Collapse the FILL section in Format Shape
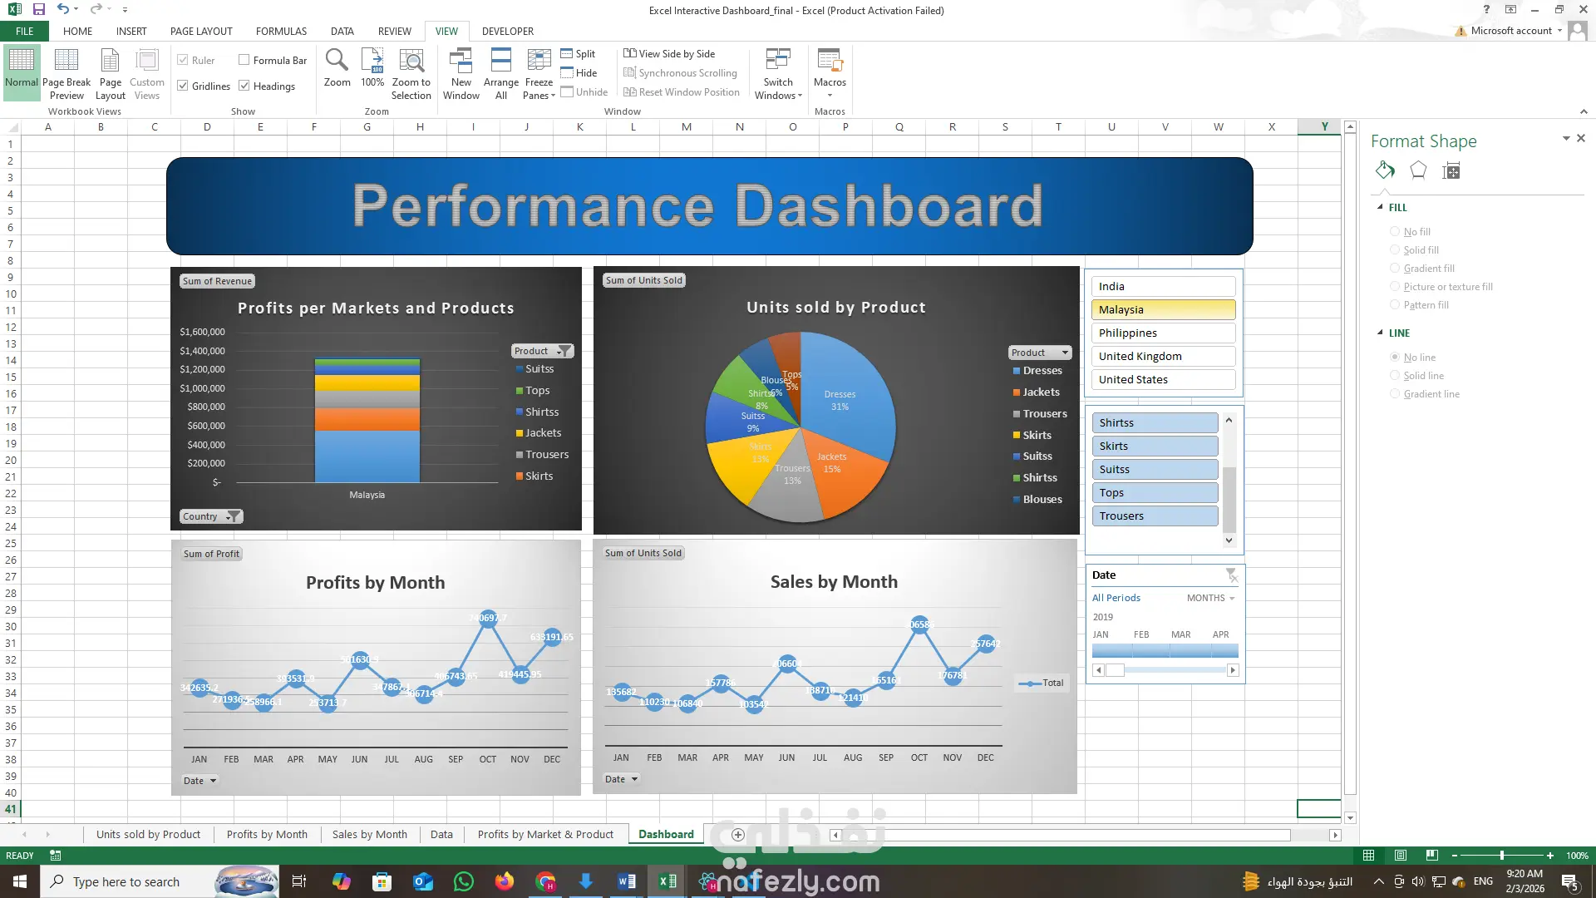1596x898 pixels. coord(1381,208)
